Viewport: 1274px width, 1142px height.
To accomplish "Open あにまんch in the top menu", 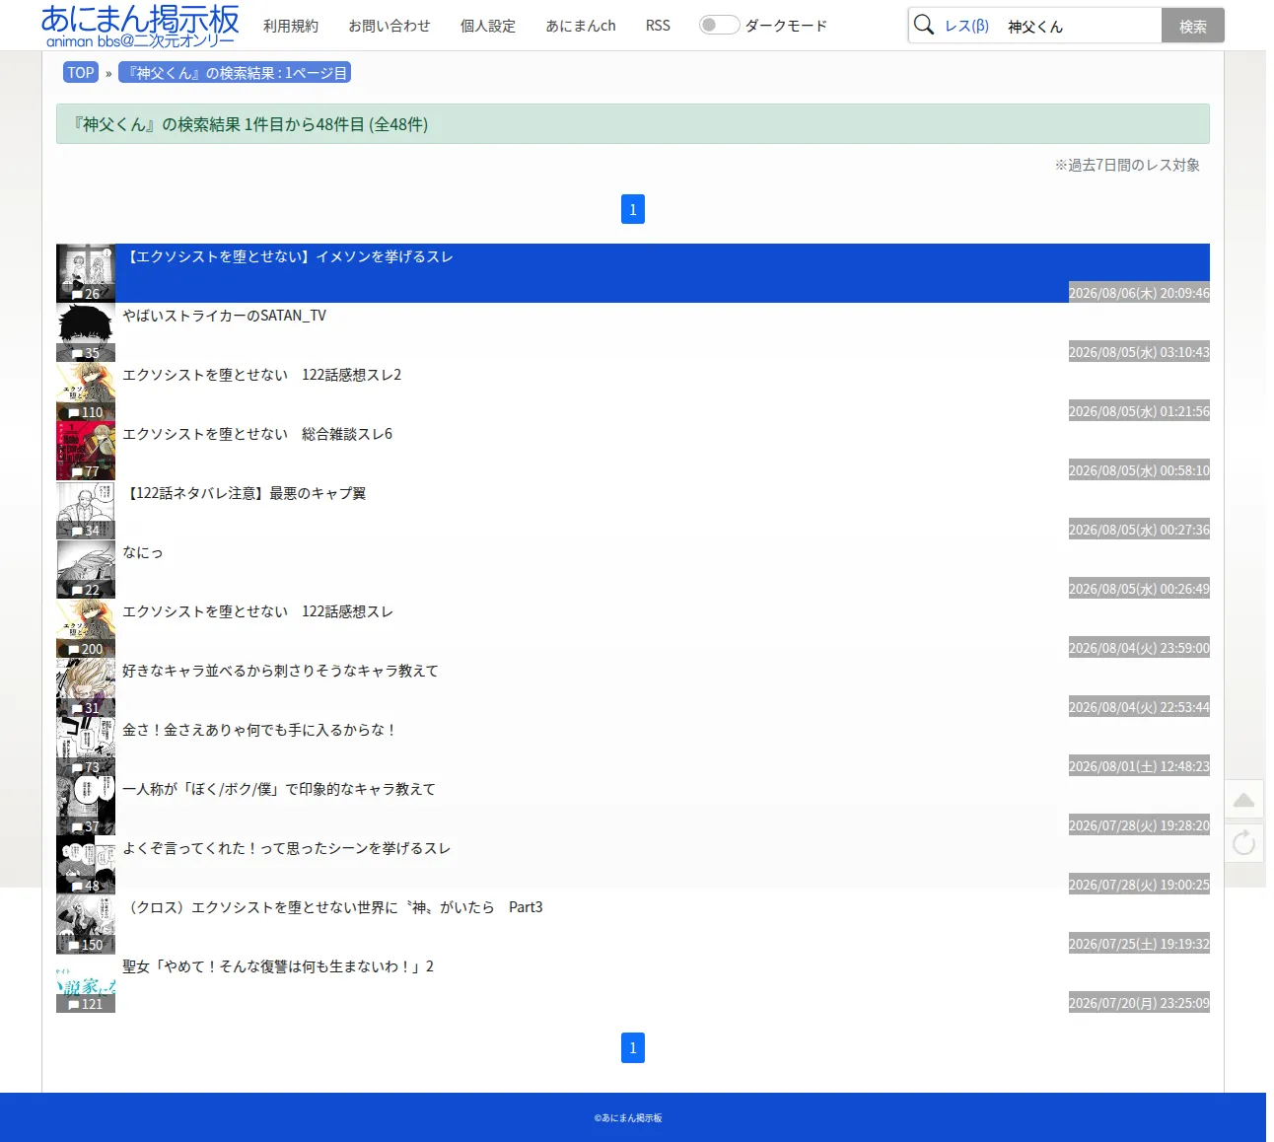I will coord(581,26).
